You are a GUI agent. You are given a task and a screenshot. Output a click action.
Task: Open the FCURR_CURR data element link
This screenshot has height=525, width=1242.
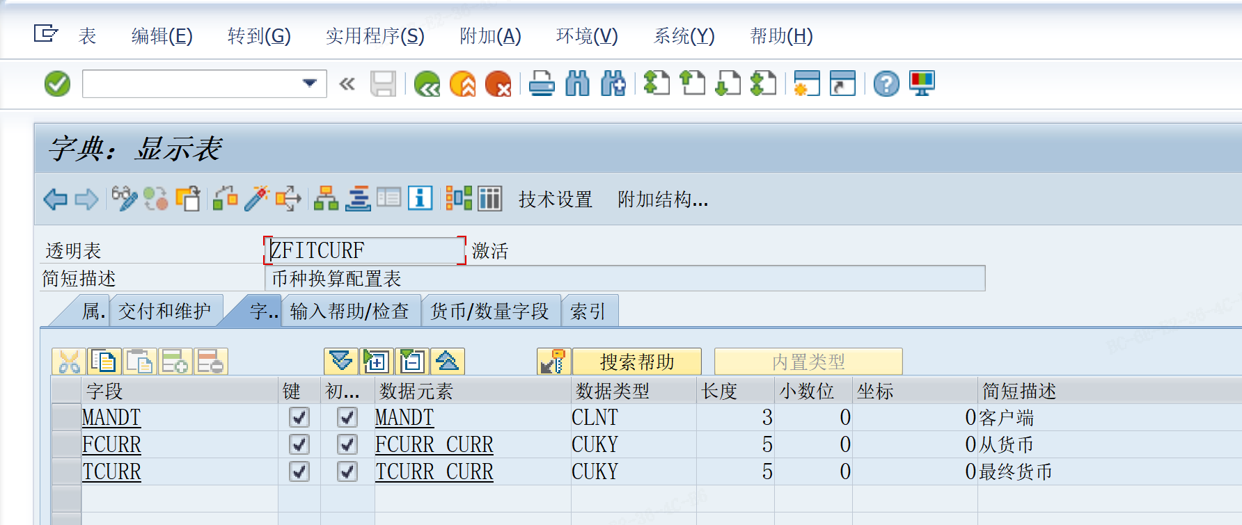point(434,444)
